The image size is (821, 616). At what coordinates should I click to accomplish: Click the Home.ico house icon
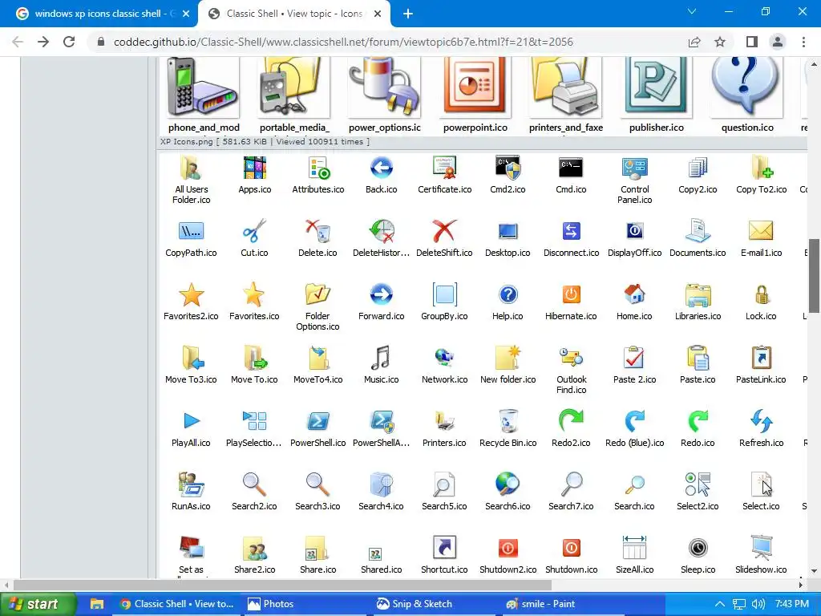click(x=635, y=294)
